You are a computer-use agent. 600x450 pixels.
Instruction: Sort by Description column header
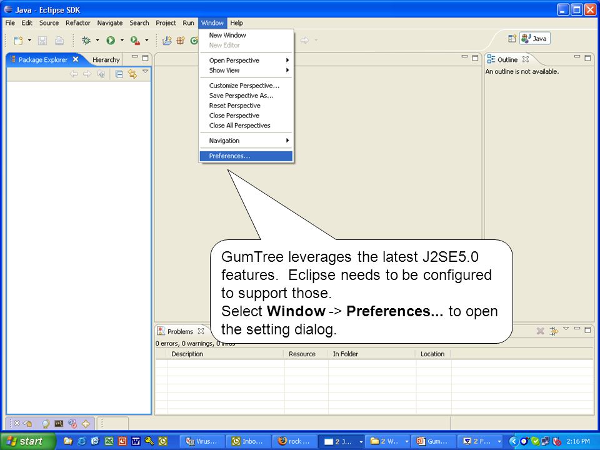tap(226, 354)
